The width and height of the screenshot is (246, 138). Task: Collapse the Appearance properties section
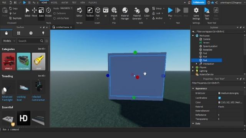pos(193,89)
